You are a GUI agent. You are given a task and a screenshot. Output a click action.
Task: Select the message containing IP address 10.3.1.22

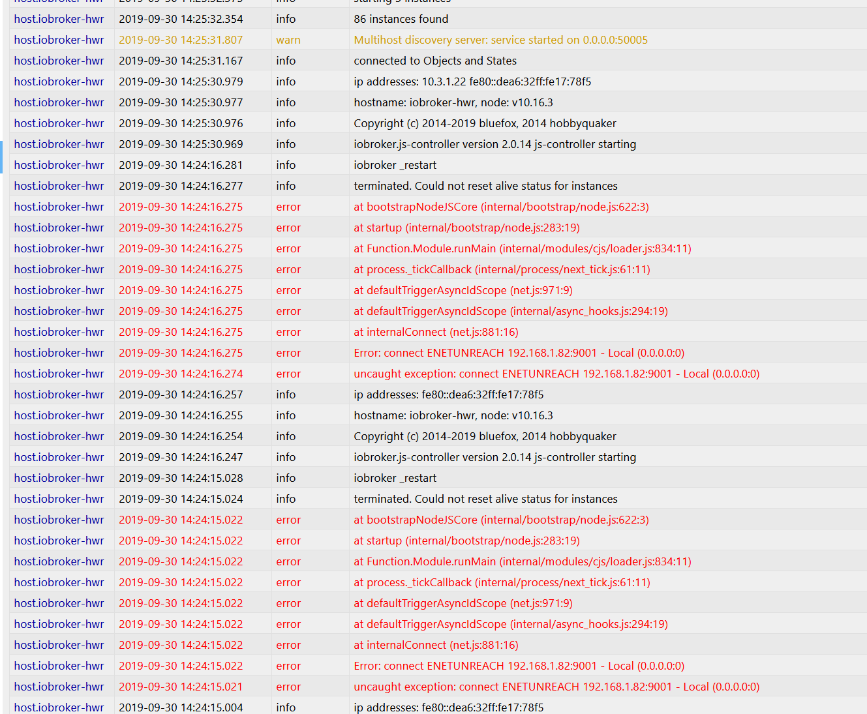tap(472, 82)
